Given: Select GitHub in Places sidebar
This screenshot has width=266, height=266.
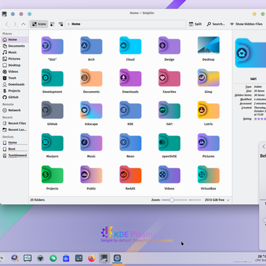Looking at the screenshot, I should point(15,97).
